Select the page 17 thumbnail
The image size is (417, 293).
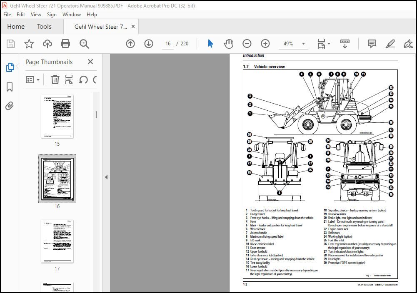(x=57, y=241)
